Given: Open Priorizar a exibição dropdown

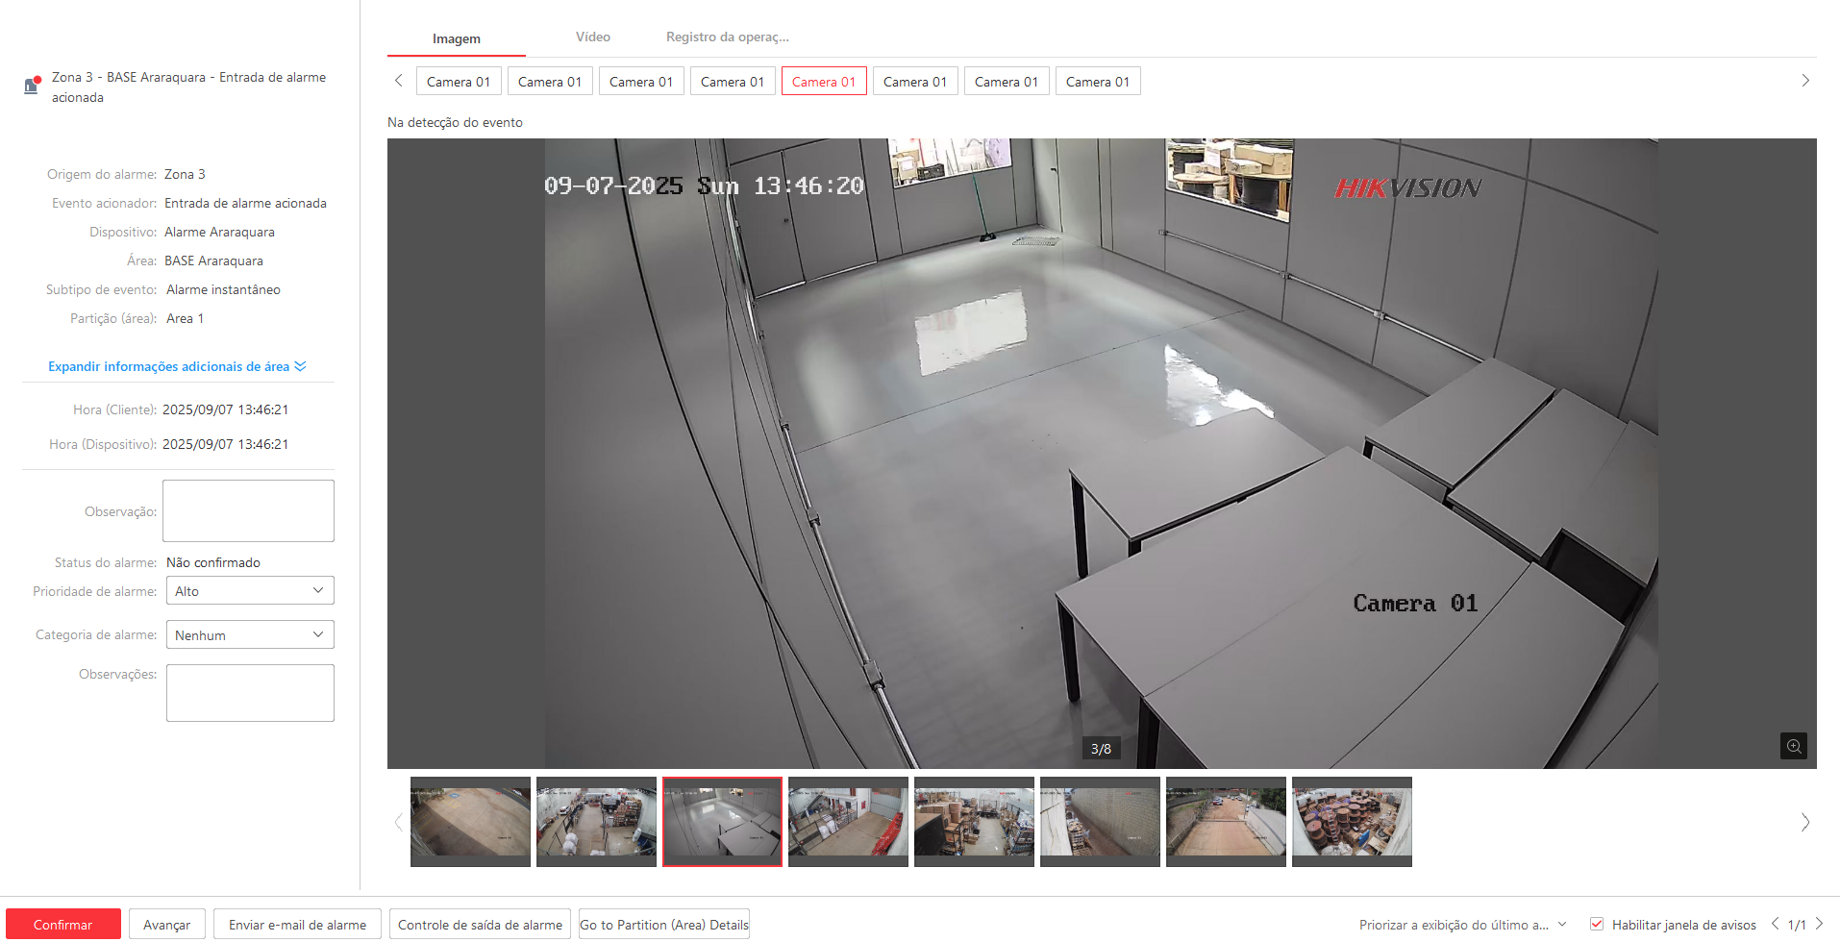Looking at the screenshot, I should pos(1462,925).
